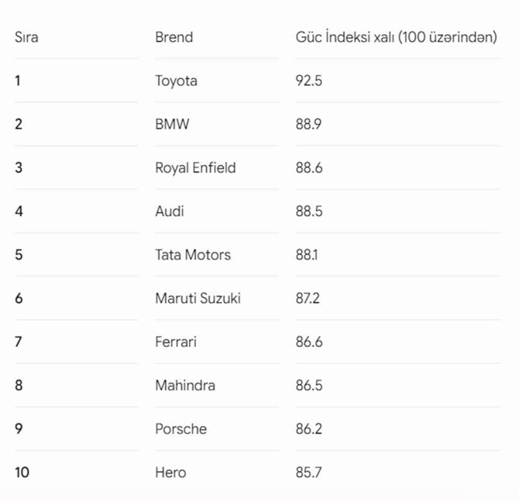Click the 88.9 score value

[x=308, y=124]
